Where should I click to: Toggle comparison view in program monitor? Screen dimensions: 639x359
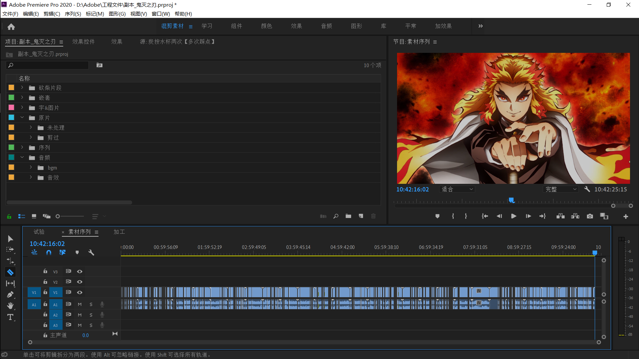[x=604, y=216]
